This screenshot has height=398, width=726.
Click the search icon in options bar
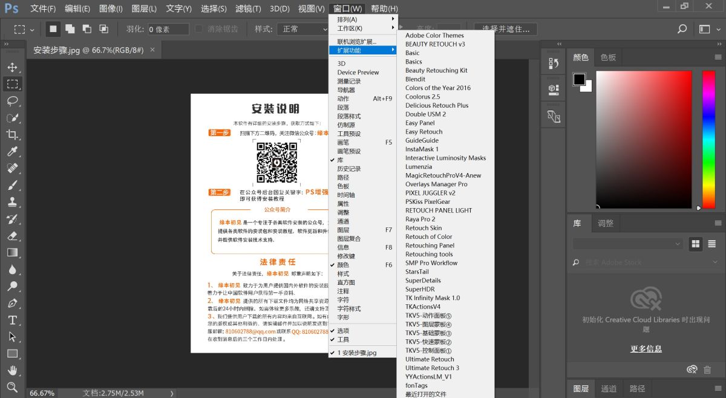coord(682,29)
